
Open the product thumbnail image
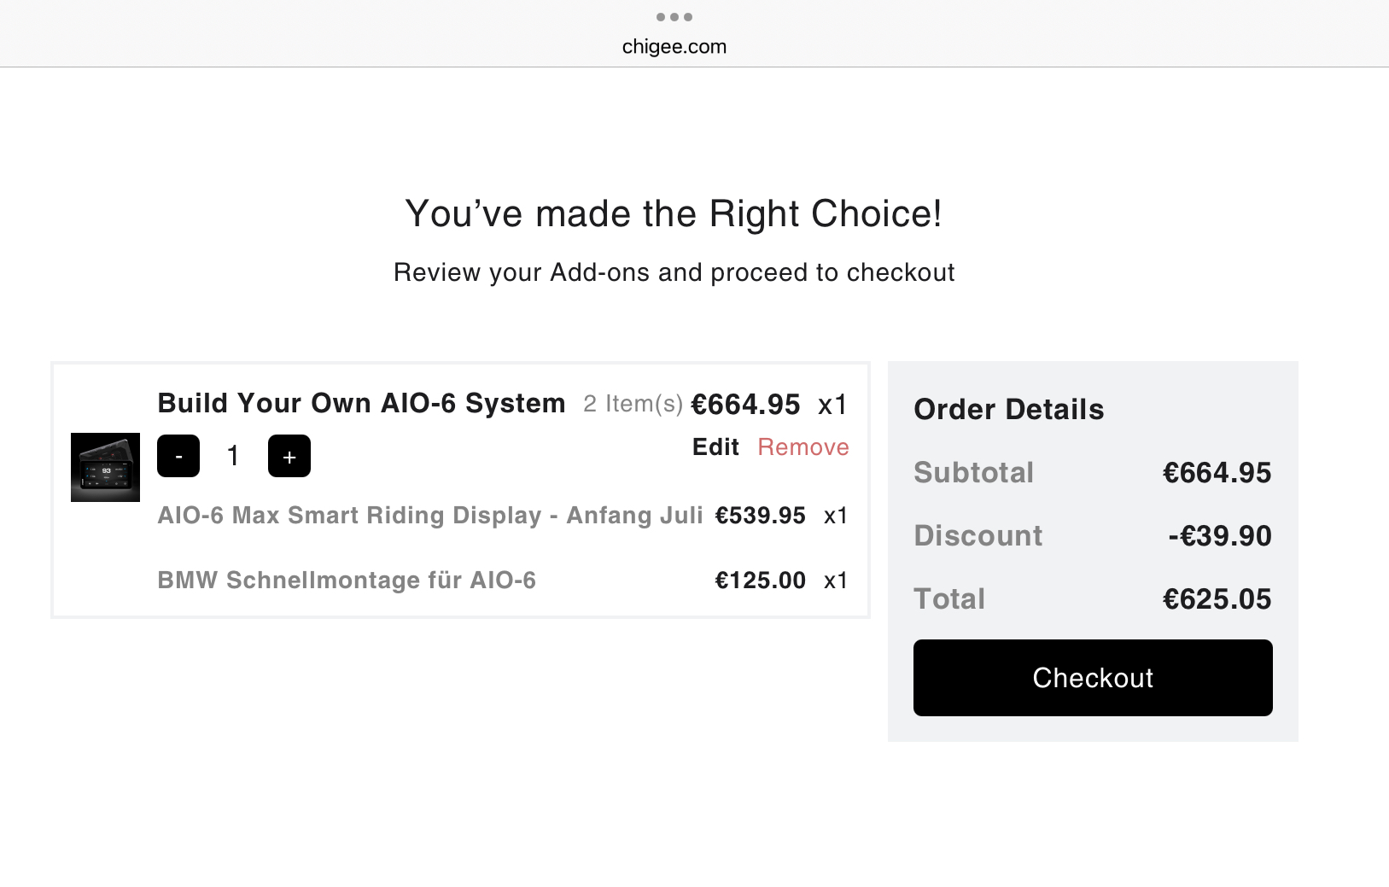(105, 467)
